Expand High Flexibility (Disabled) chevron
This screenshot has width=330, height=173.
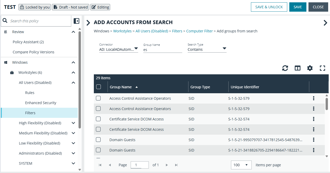tap(73, 123)
